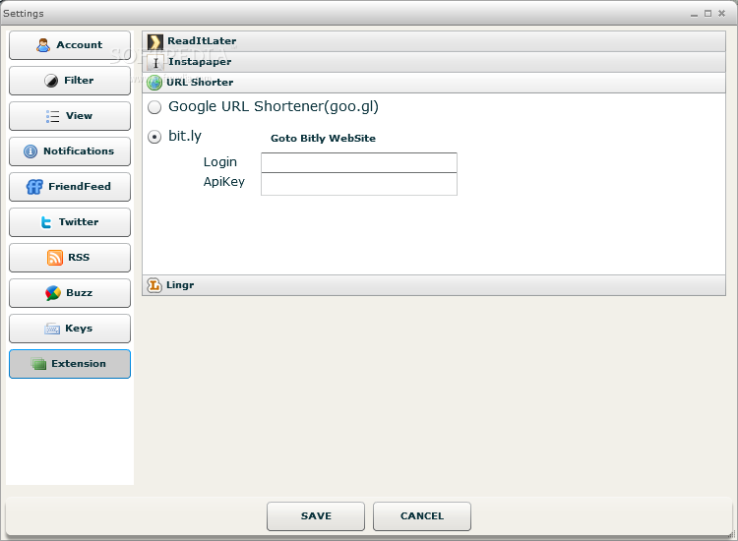Click the Buzz colorful icon
The width and height of the screenshot is (738, 541).
53,293
